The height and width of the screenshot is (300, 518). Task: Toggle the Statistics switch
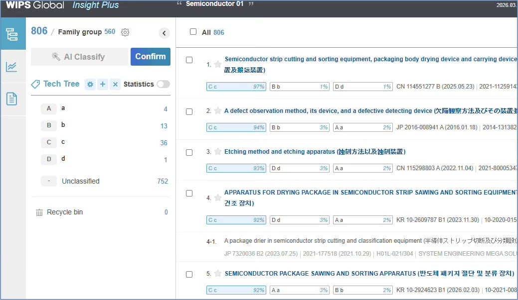tap(163, 84)
